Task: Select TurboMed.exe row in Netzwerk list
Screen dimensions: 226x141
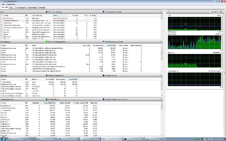Action: pyautogui.click(x=40, y=82)
